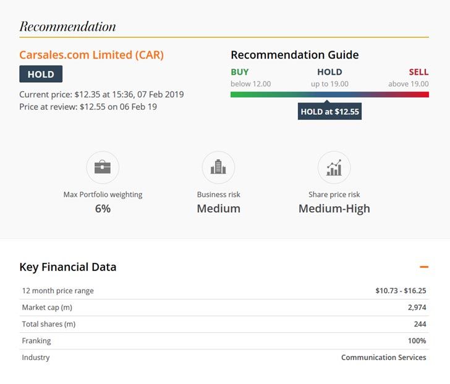
Task: Click the 'Price at review: $12.55' line
Action: pos(88,107)
